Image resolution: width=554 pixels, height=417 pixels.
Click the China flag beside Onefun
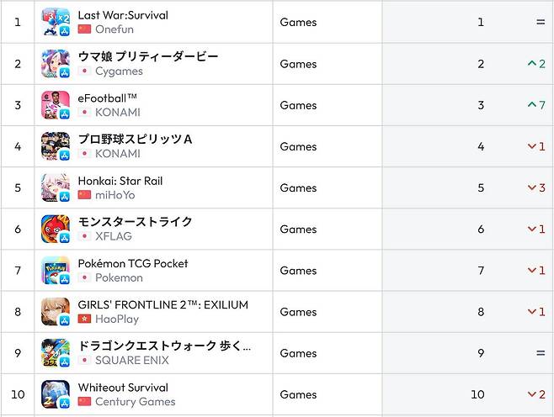click(x=84, y=29)
